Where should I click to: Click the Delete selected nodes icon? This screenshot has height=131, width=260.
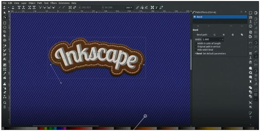(x=13, y=8)
